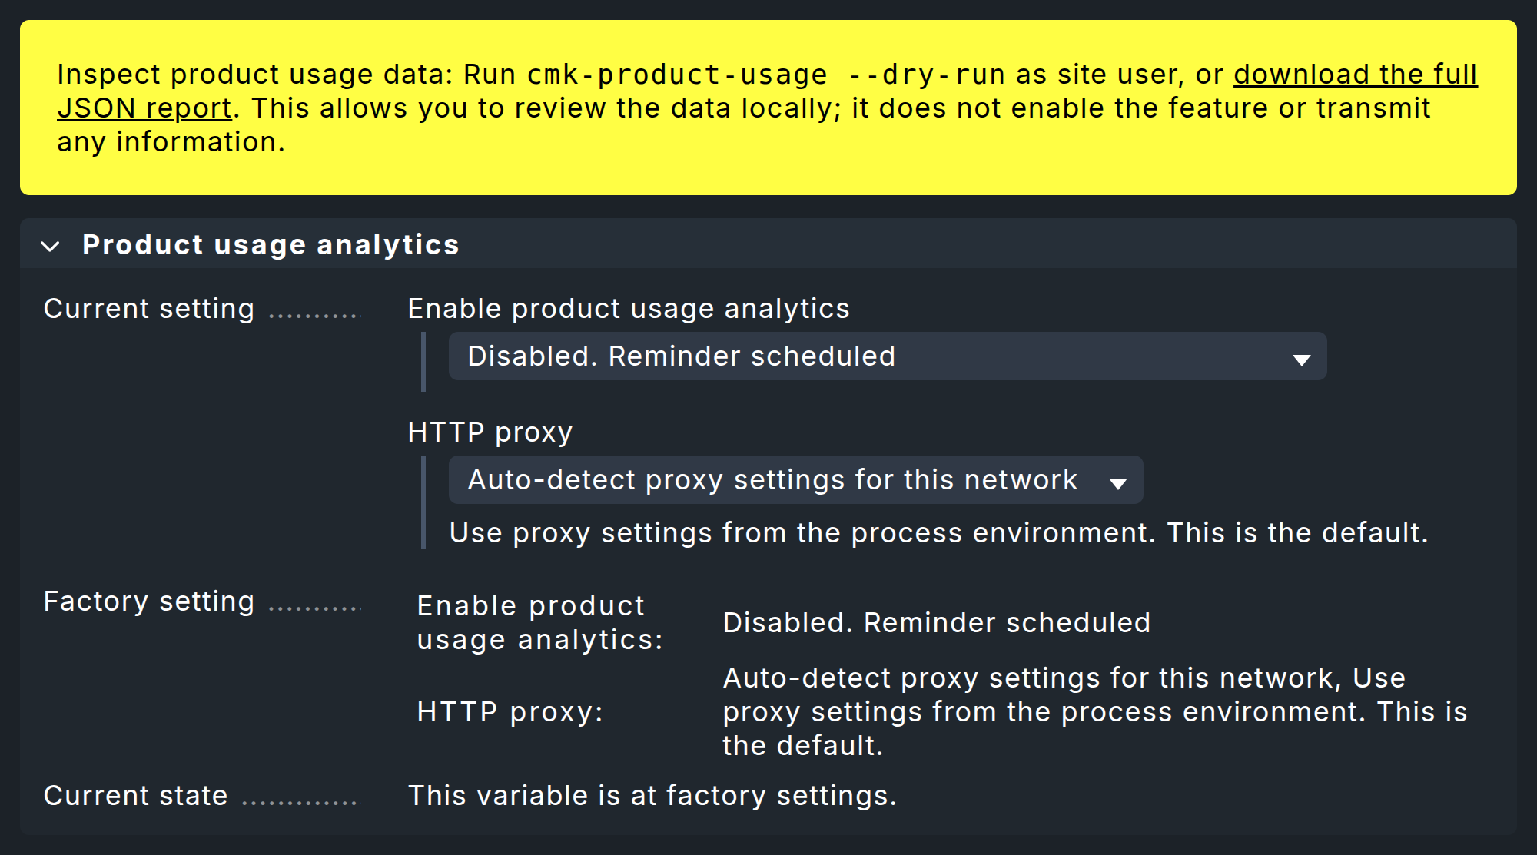Click the Enable product usage analytics field label
The width and height of the screenshot is (1537, 855).
[x=627, y=308]
